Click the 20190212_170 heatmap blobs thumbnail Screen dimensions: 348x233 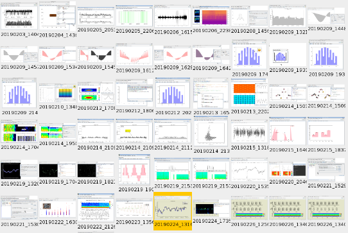click(x=96, y=93)
